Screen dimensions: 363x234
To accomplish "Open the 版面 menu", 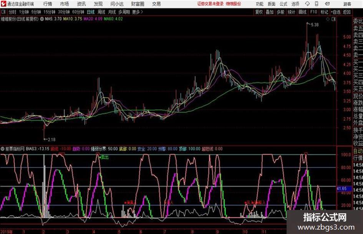I will click(x=271, y=4).
